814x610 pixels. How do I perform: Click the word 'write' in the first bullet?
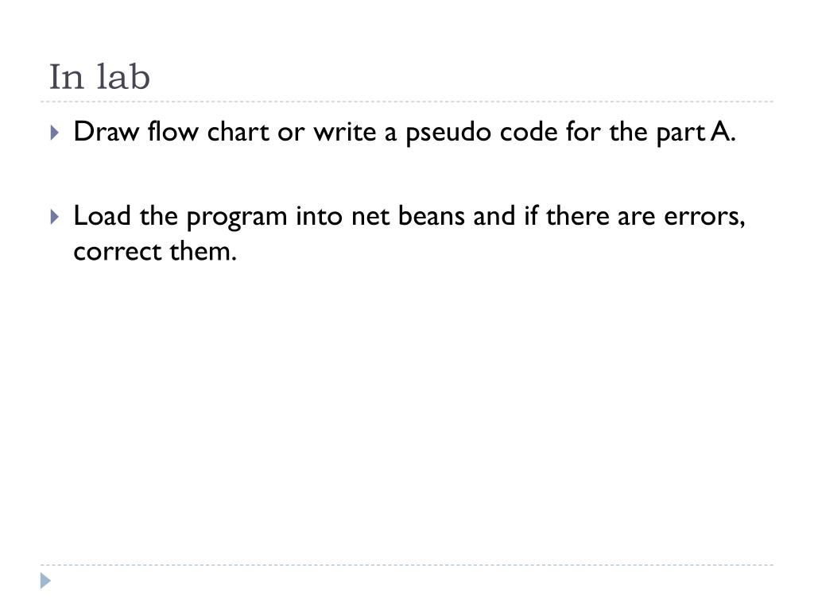coord(345,132)
